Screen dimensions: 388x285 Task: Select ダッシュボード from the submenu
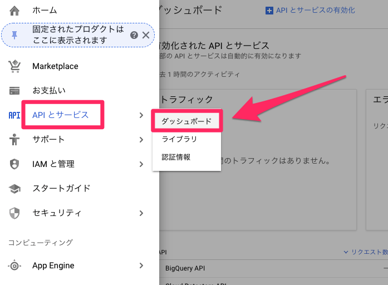pos(186,121)
